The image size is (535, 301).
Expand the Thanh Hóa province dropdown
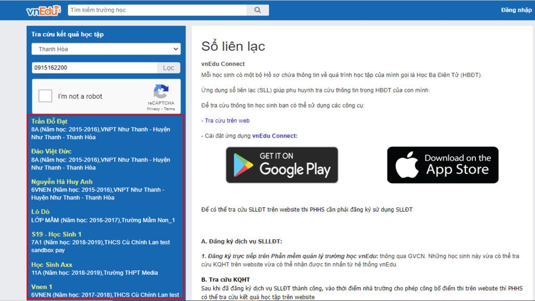click(x=106, y=49)
